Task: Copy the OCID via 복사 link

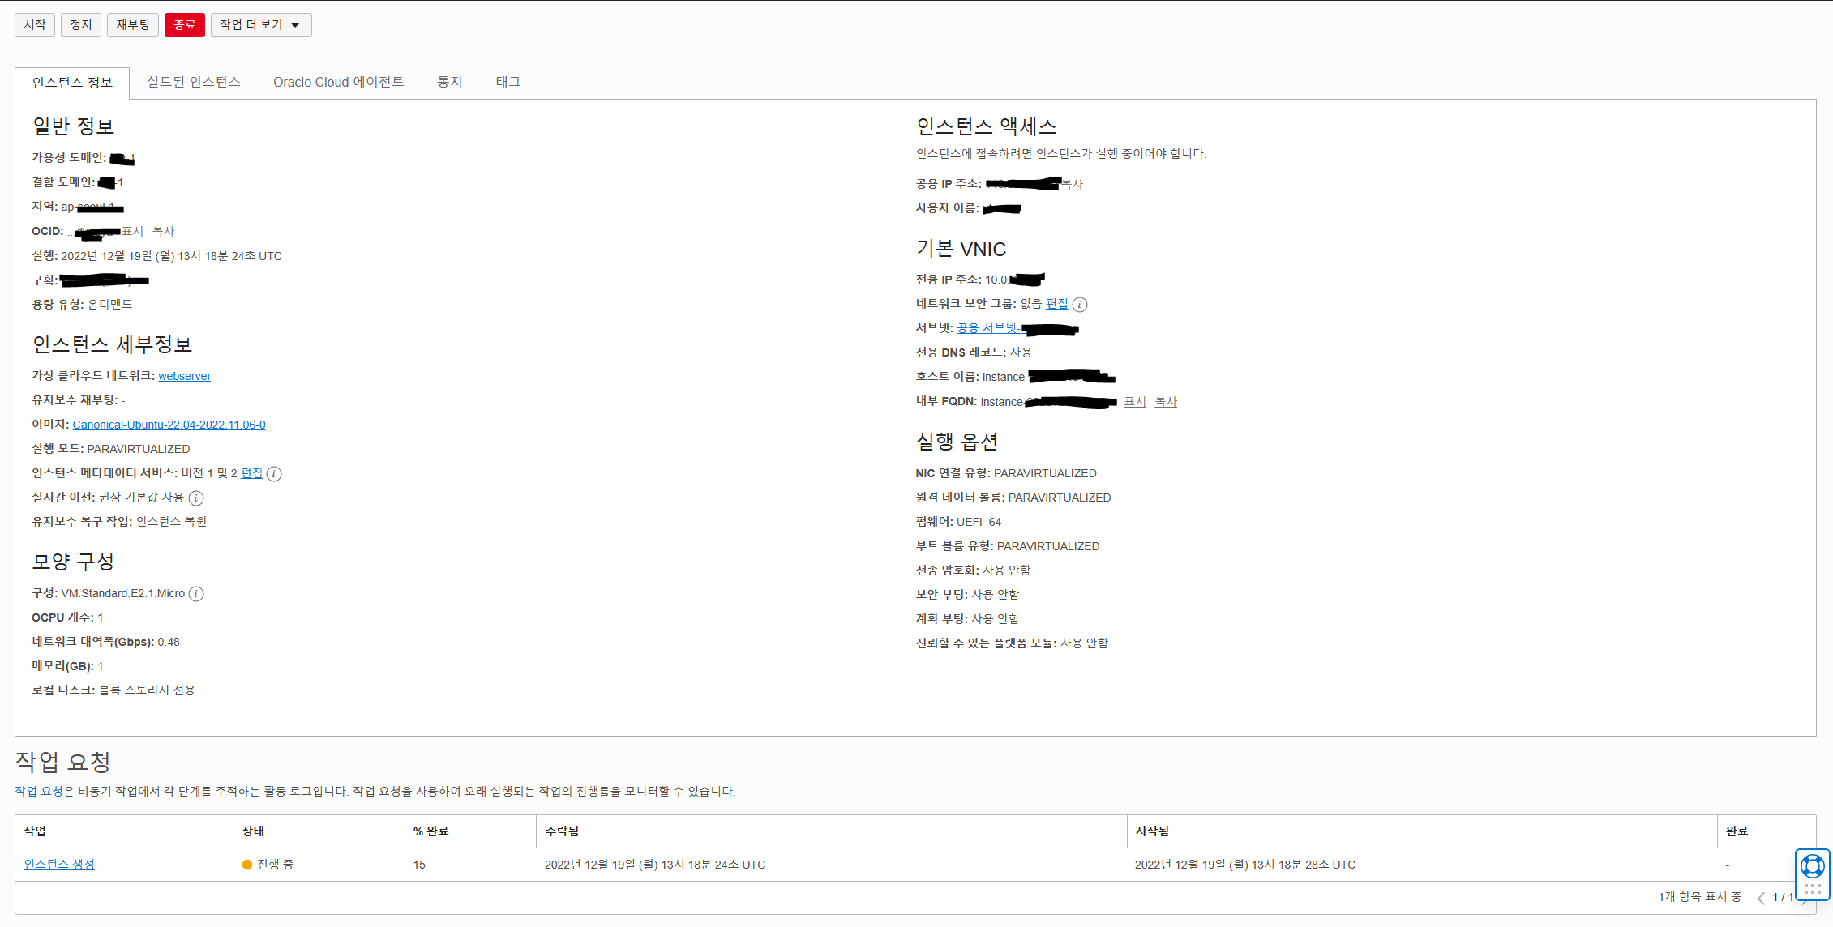Action: [x=163, y=232]
